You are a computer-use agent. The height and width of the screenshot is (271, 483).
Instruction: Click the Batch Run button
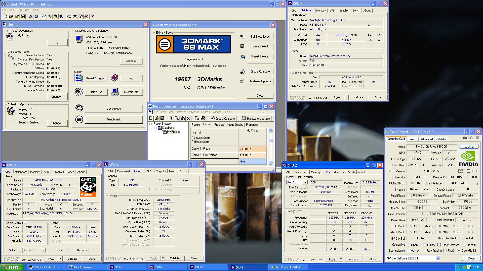pos(96,92)
